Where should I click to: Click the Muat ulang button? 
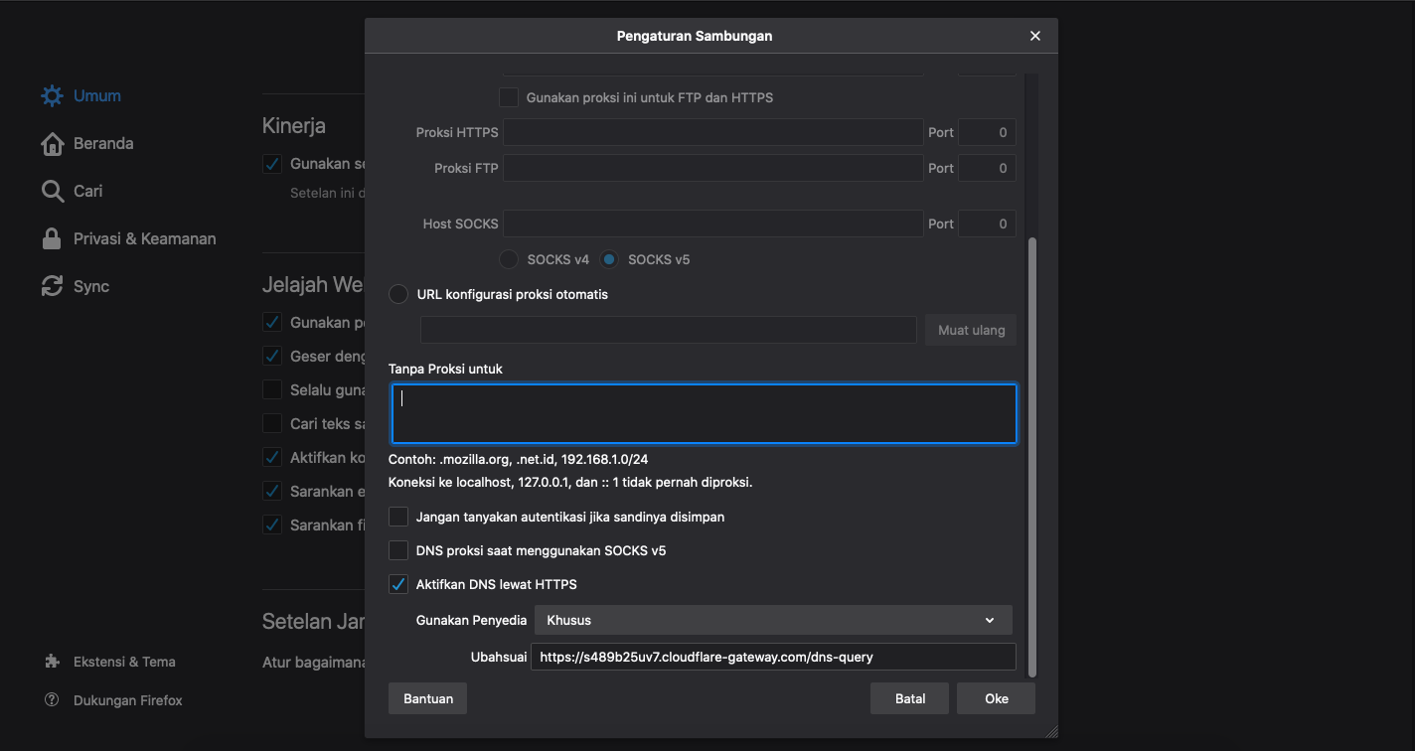pyautogui.click(x=971, y=331)
